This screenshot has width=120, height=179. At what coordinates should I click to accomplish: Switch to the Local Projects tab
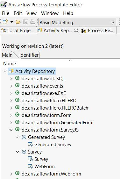pos(18,31)
